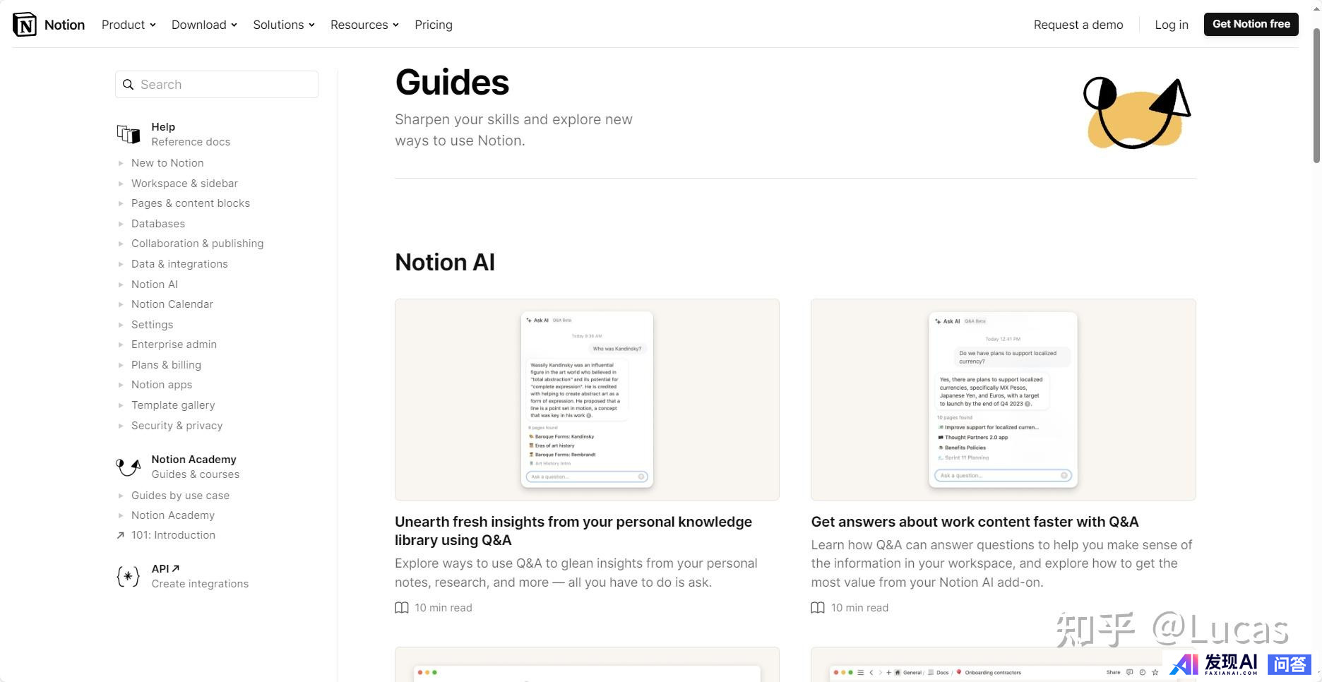1322x682 pixels.
Task: Open the Settings sidebar item
Action: click(x=152, y=325)
